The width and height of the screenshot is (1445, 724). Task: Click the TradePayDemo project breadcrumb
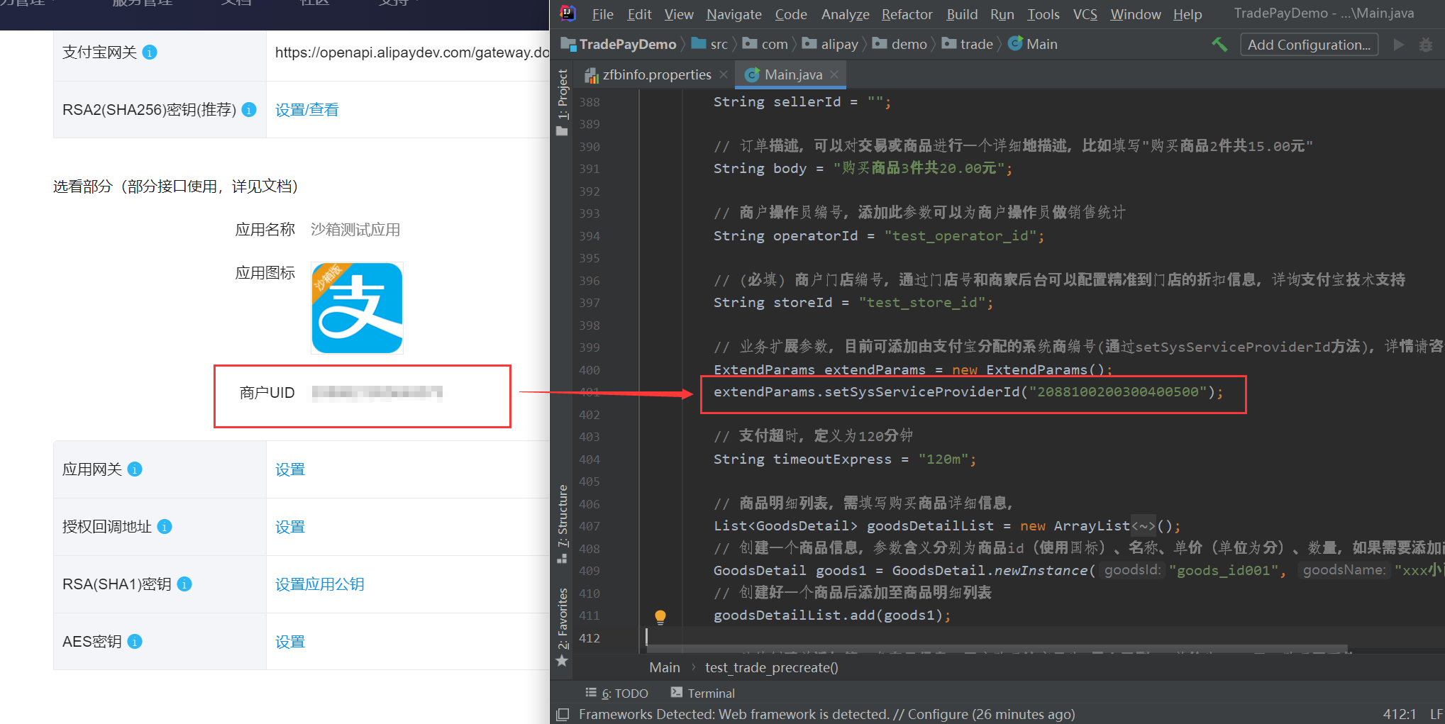click(619, 44)
